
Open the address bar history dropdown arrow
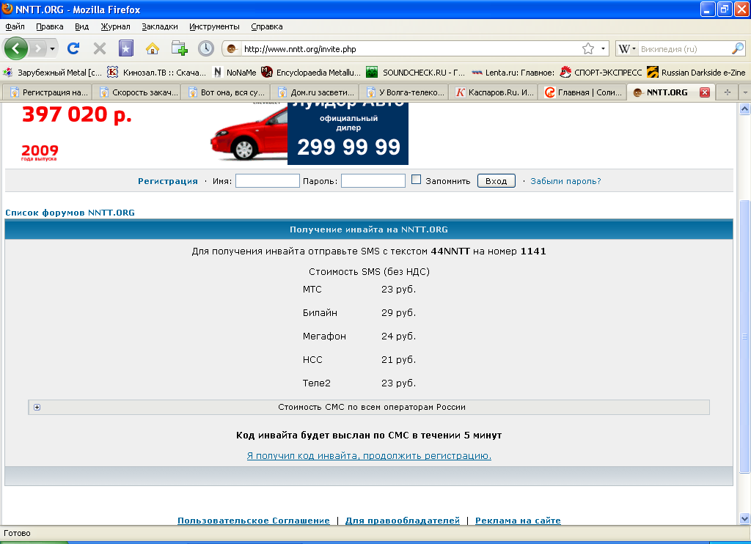pyautogui.click(x=604, y=49)
